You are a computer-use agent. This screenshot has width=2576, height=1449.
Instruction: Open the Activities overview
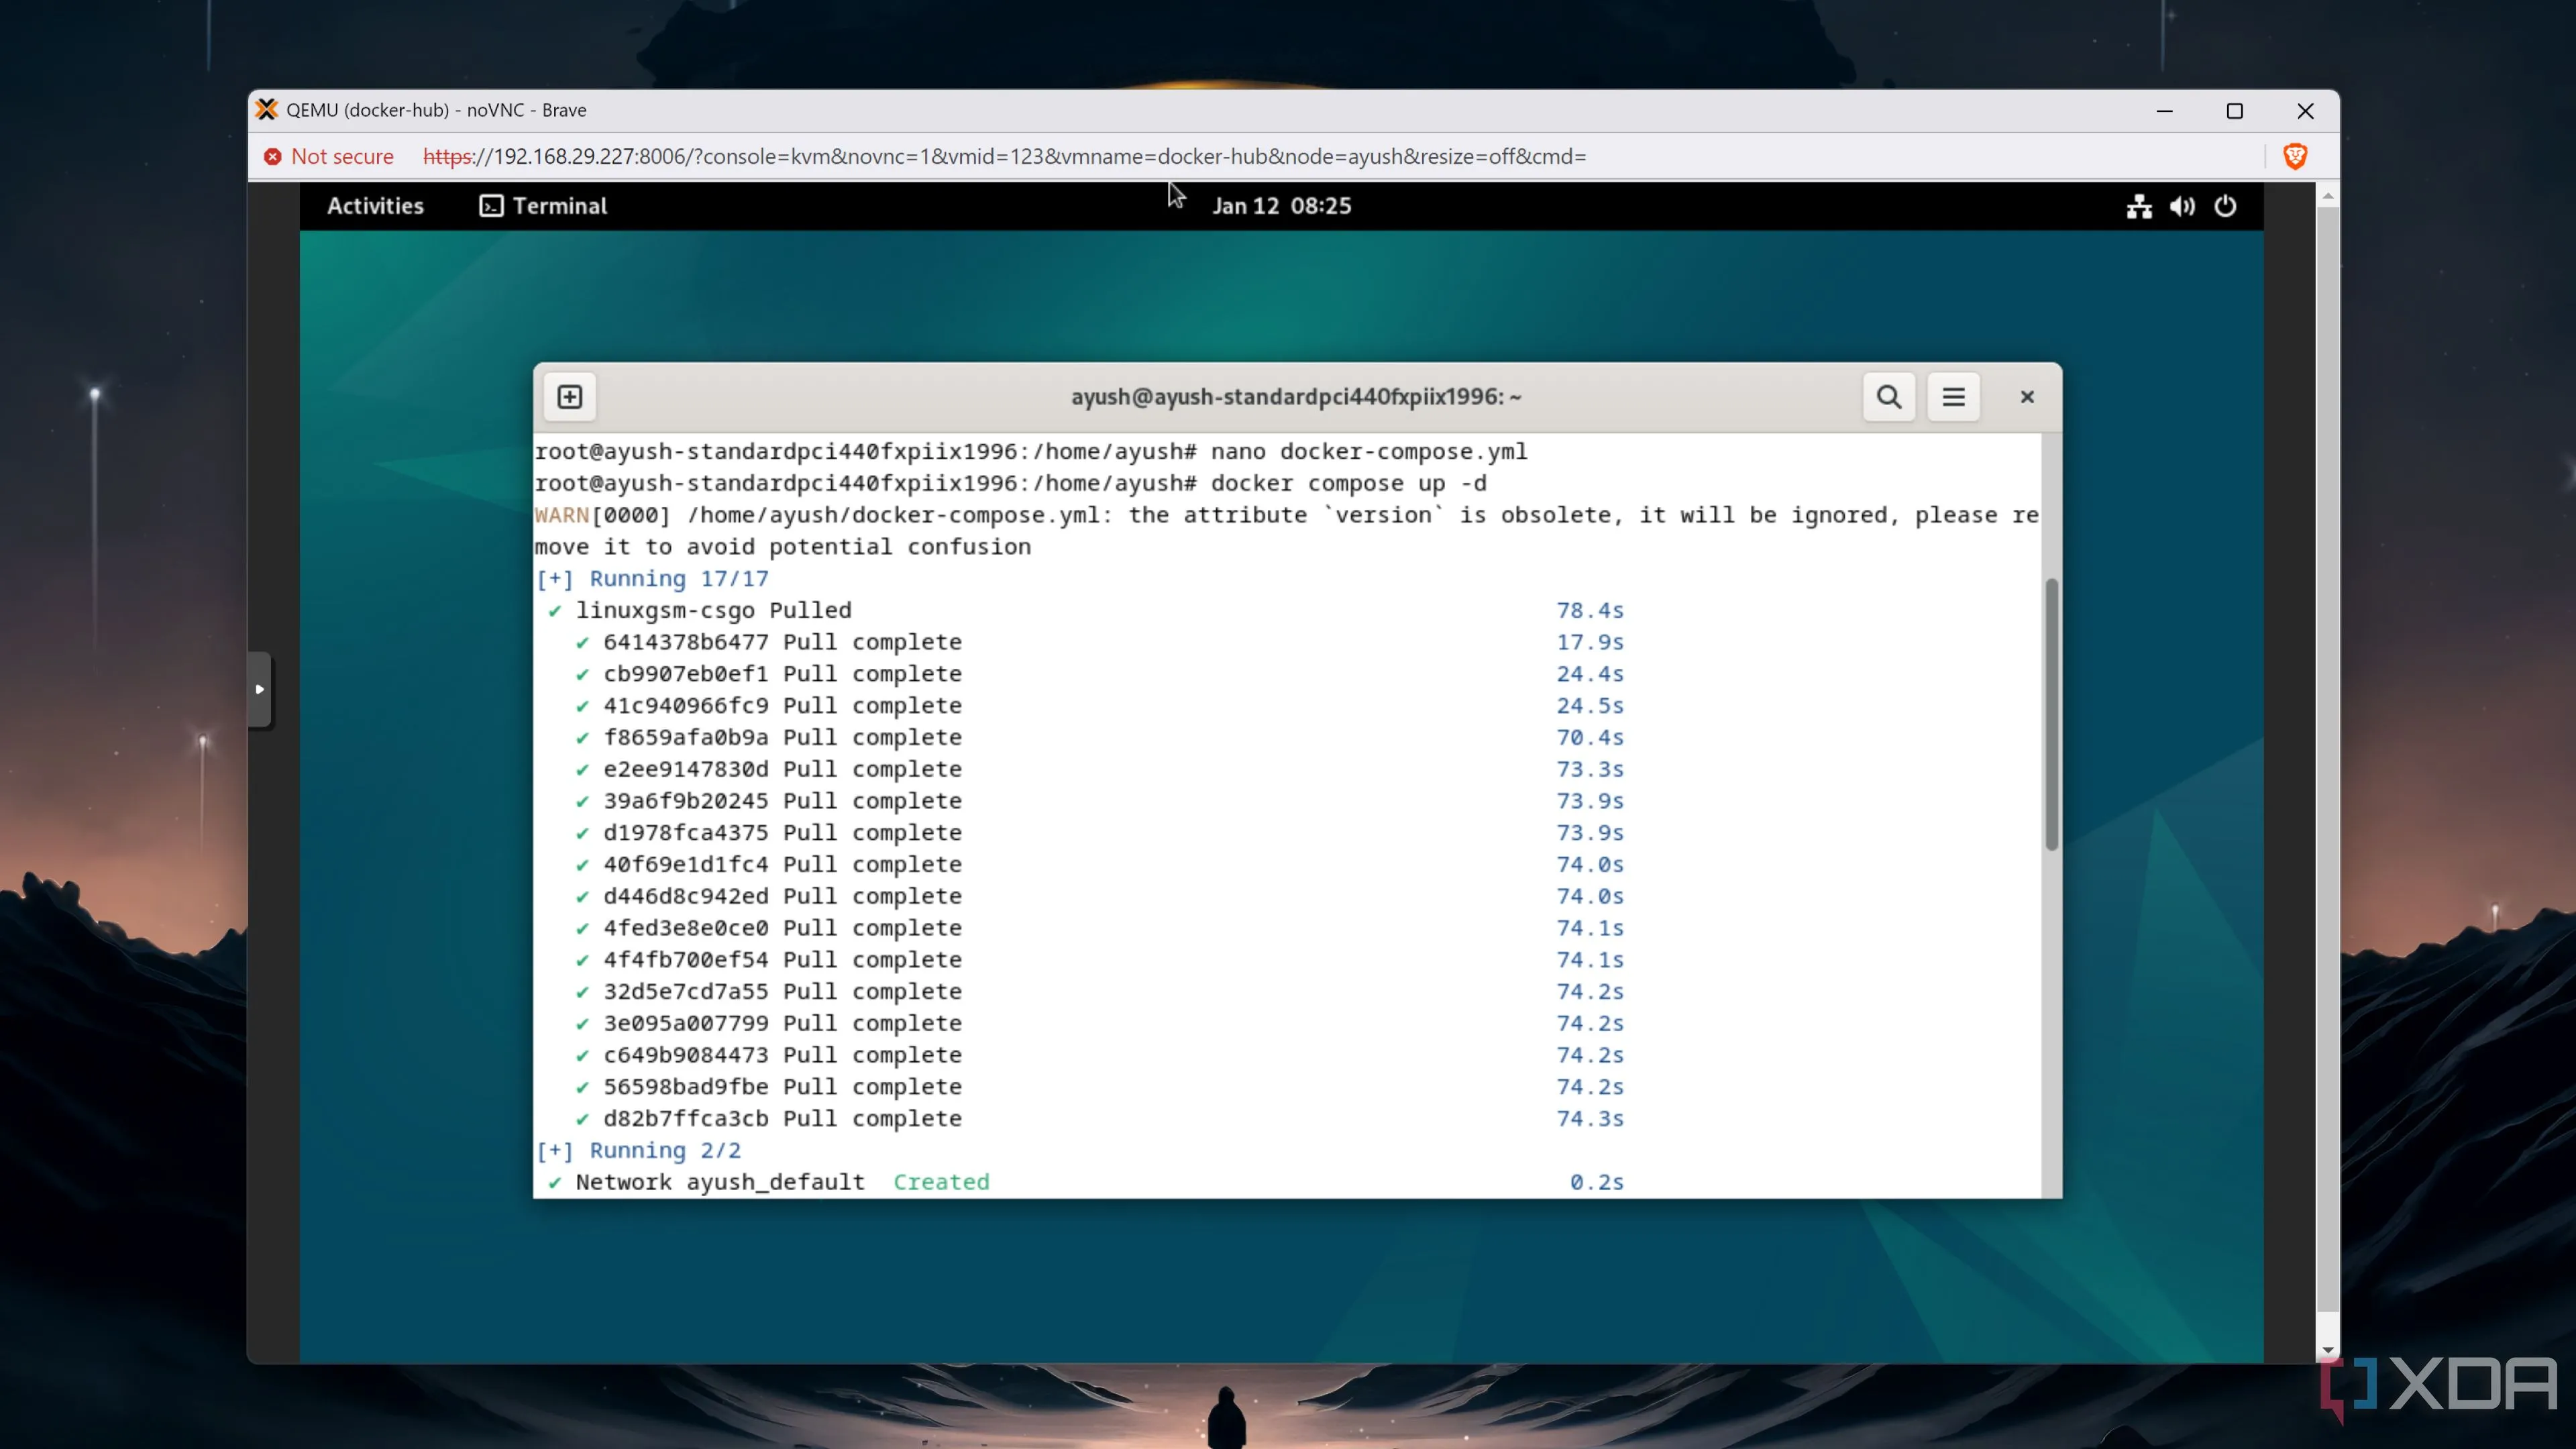coord(375,206)
